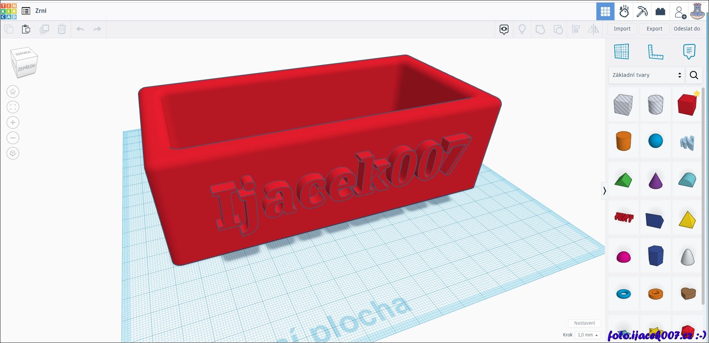Click the Tinkercad logo to go home

click(x=9, y=11)
